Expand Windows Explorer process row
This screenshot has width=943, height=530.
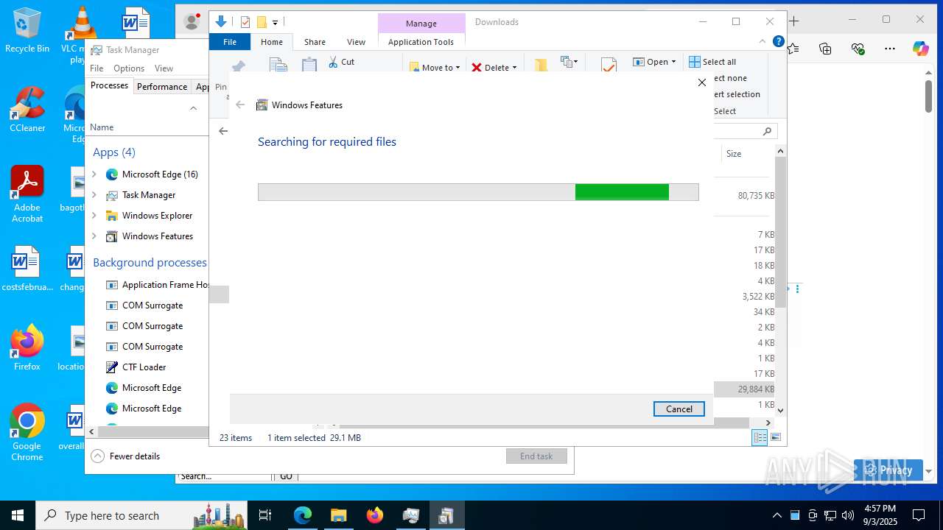94,216
